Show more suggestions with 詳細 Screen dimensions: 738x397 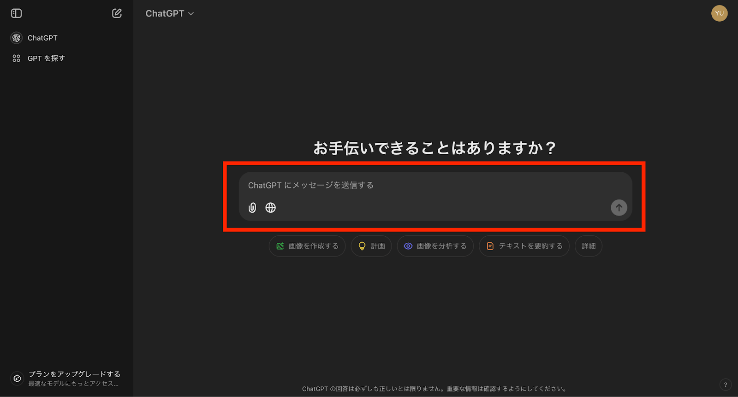coord(589,246)
